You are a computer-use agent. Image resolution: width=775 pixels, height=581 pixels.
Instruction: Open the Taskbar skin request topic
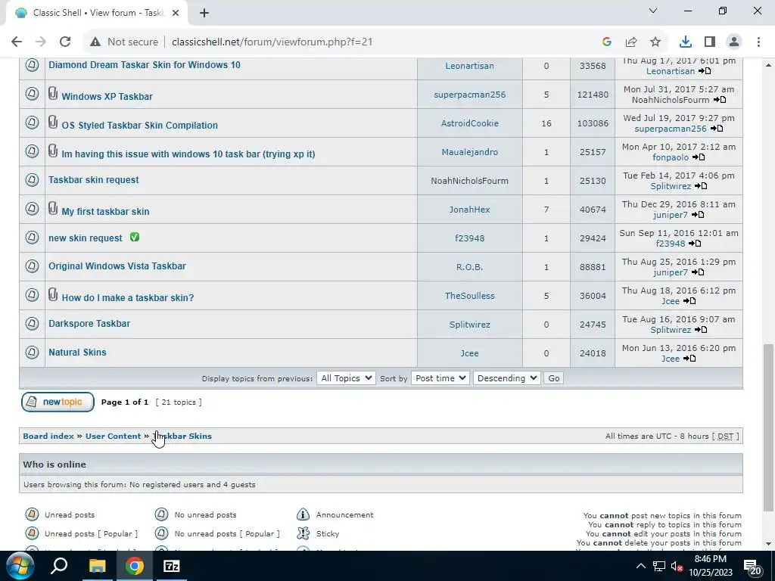94,180
